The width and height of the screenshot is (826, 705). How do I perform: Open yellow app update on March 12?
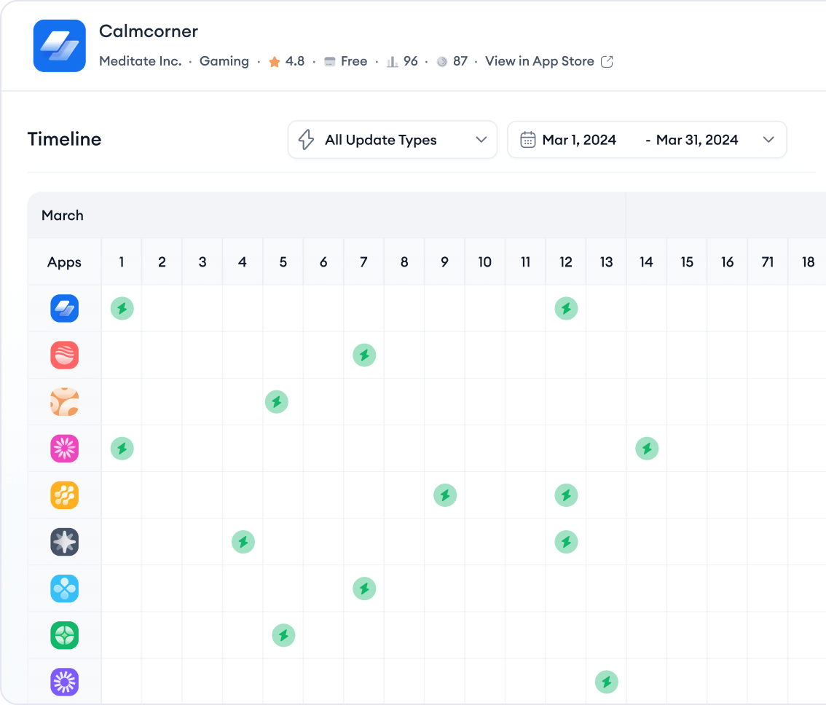566,495
